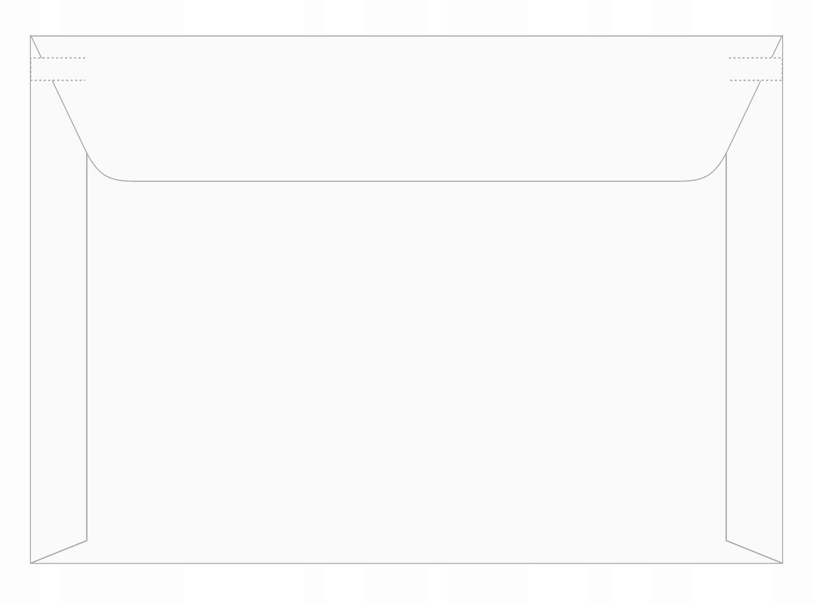
Task: Click the top-right corner of envelope
Action: (782, 36)
